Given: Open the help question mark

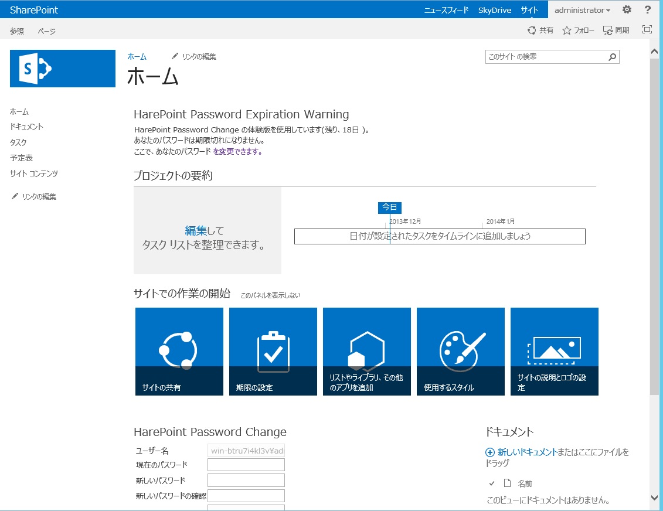Looking at the screenshot, I should (x=647, y=9).
